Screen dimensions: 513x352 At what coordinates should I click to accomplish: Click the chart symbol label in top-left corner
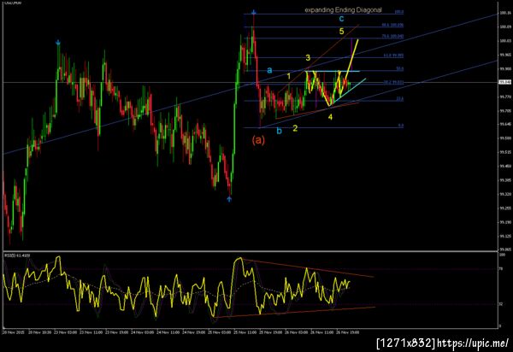(x=13, y=3)
